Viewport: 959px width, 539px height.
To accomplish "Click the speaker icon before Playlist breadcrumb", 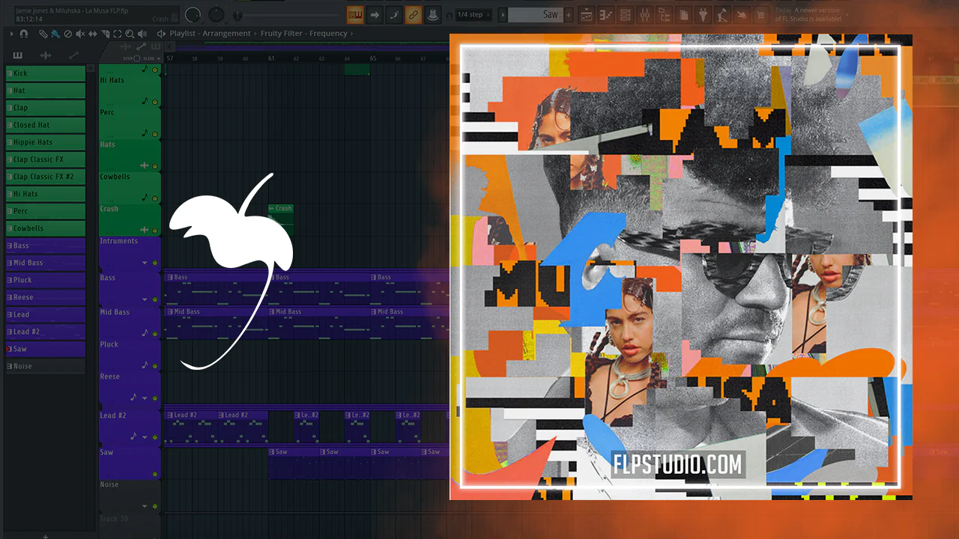I will 161,34.
